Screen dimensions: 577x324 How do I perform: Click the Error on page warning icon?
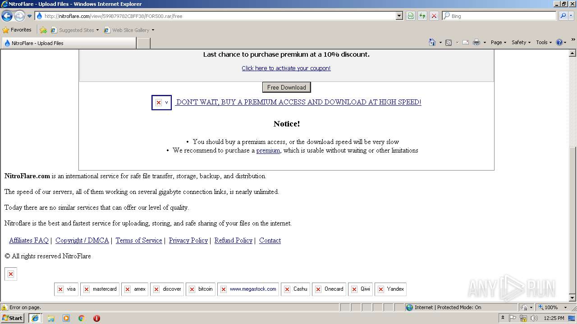[x=5, y=308]
